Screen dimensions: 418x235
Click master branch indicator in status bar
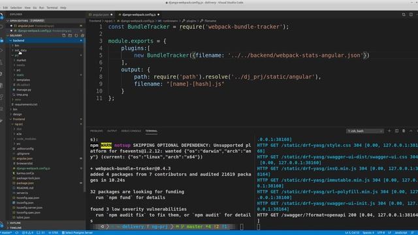7,233
